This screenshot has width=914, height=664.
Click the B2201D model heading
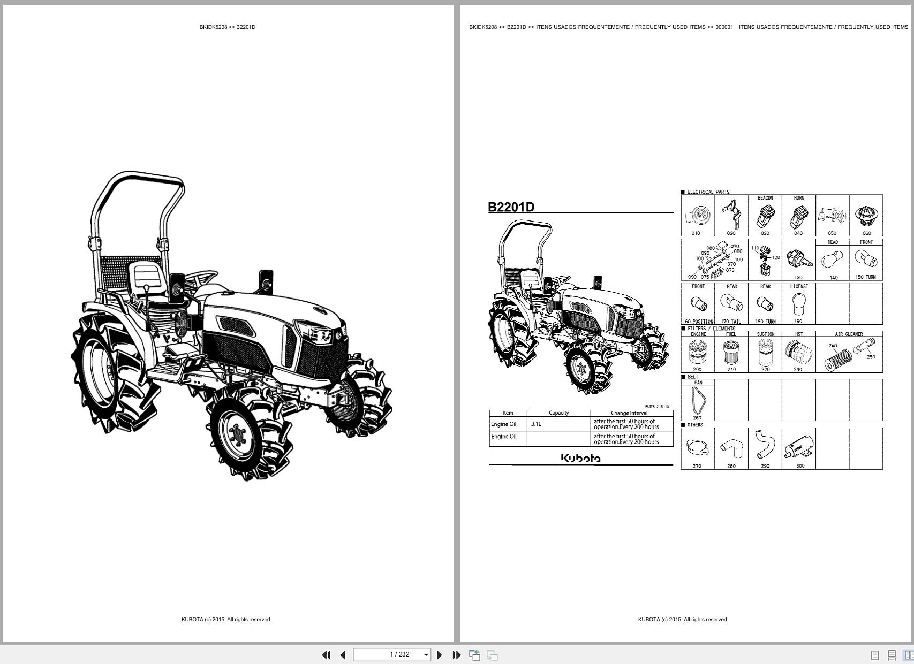(511, 207)
